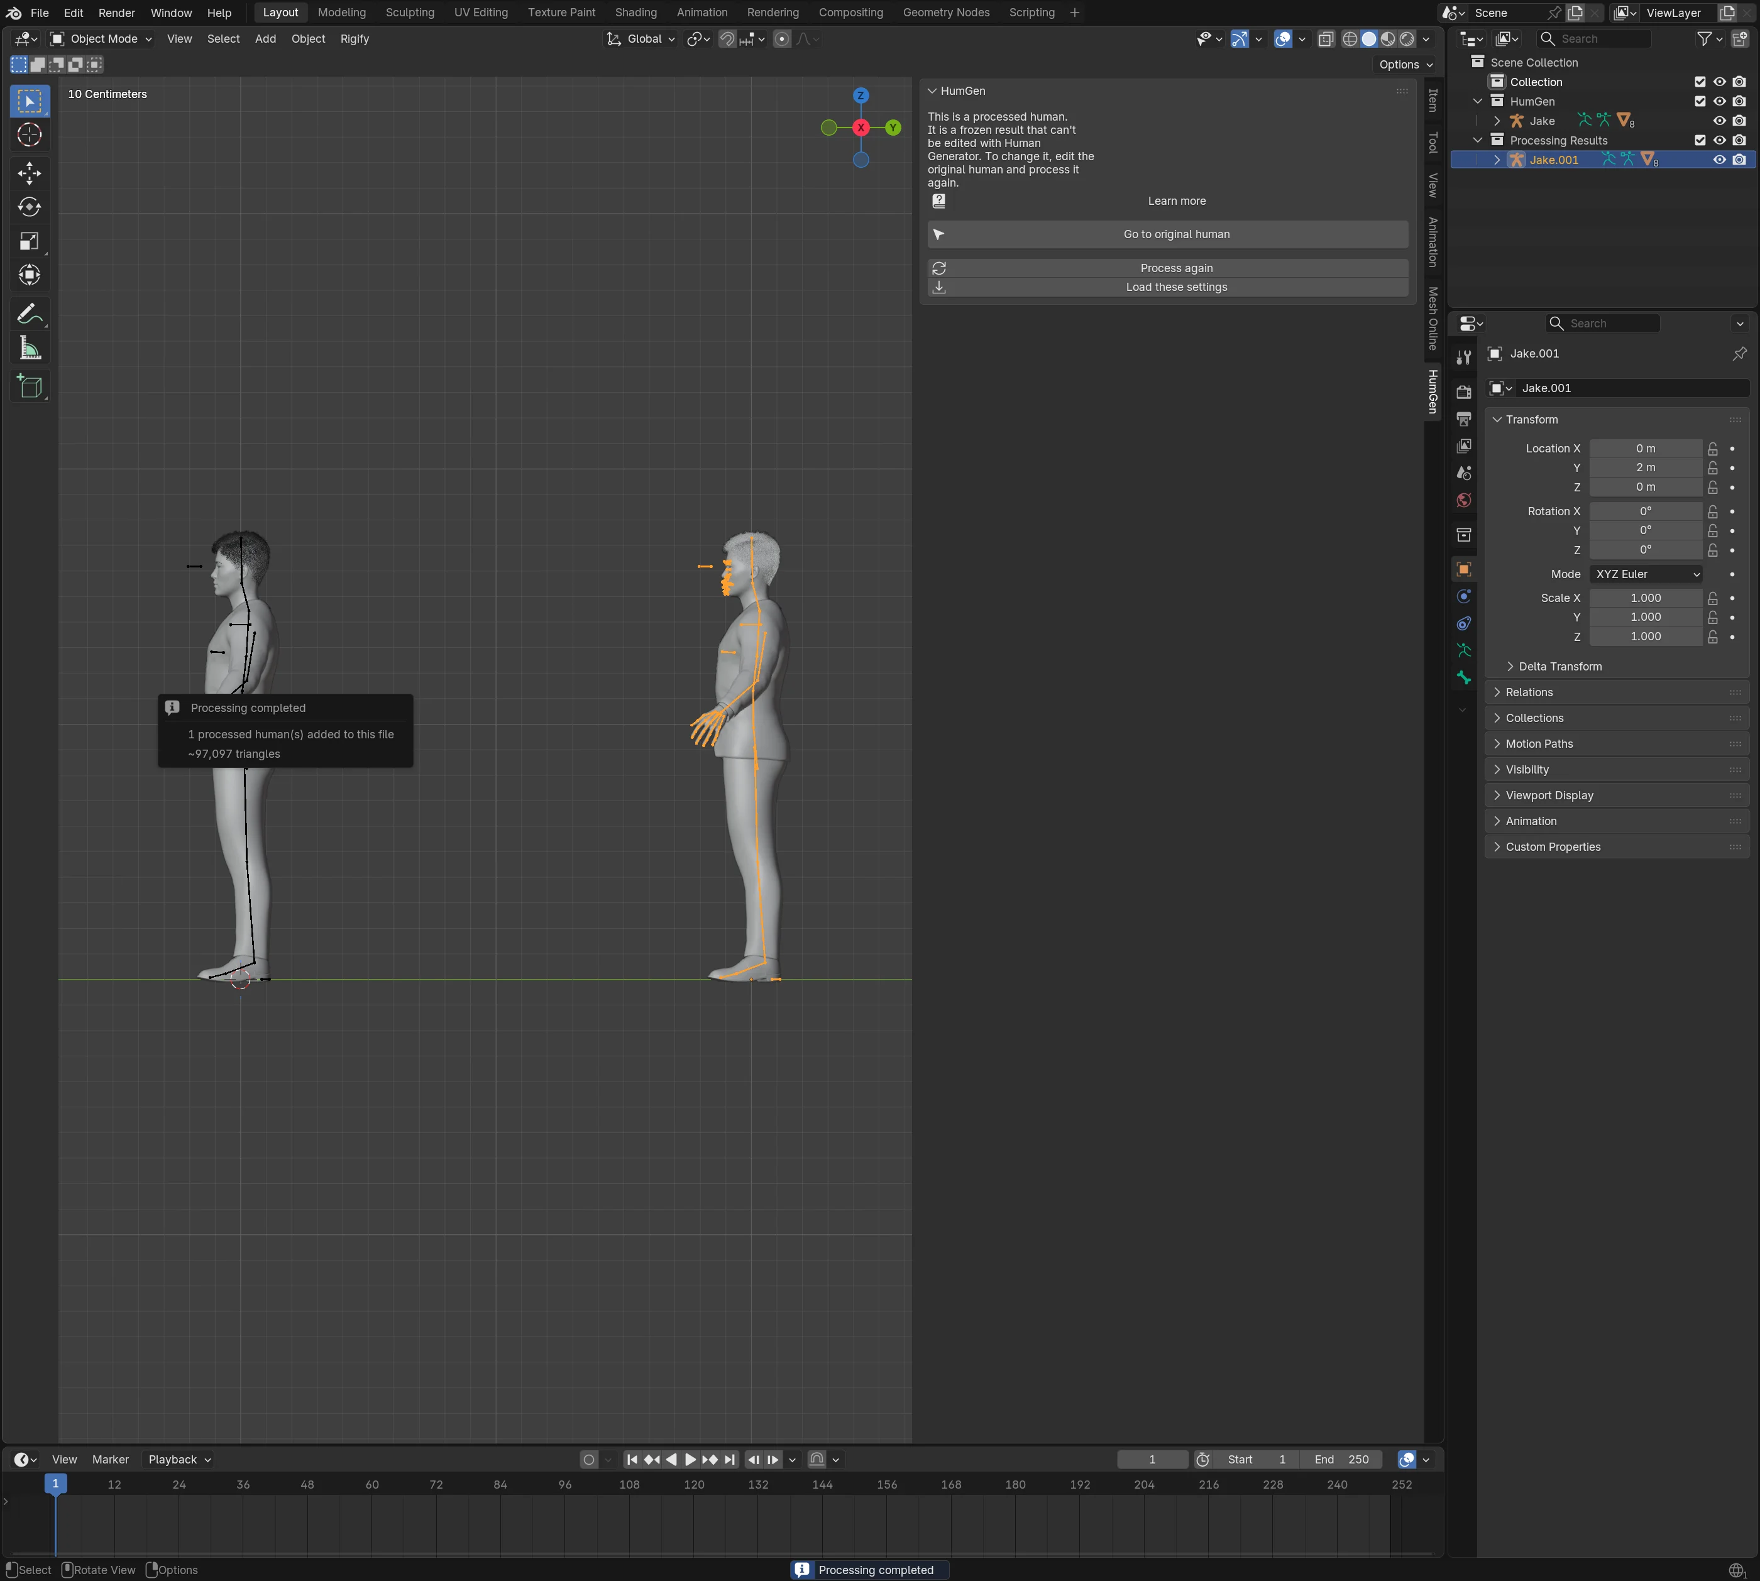This screenshot has height=1581, width=1760.
Task: Uncheck Processing Results collection checkbox
Action: point(1700,141)
